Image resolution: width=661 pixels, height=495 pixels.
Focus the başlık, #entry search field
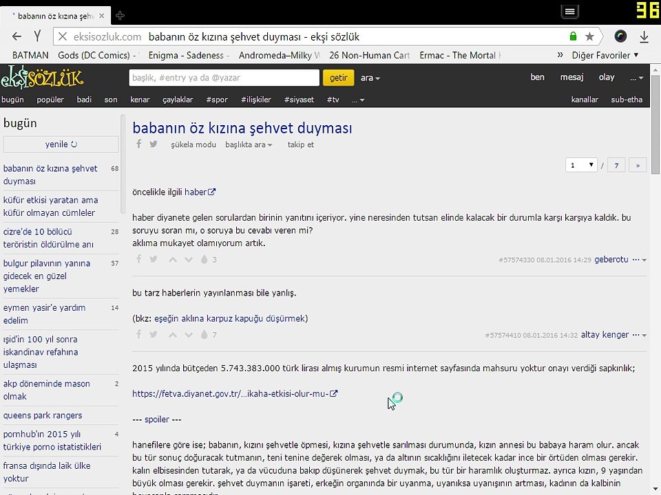tap(224, 78)
